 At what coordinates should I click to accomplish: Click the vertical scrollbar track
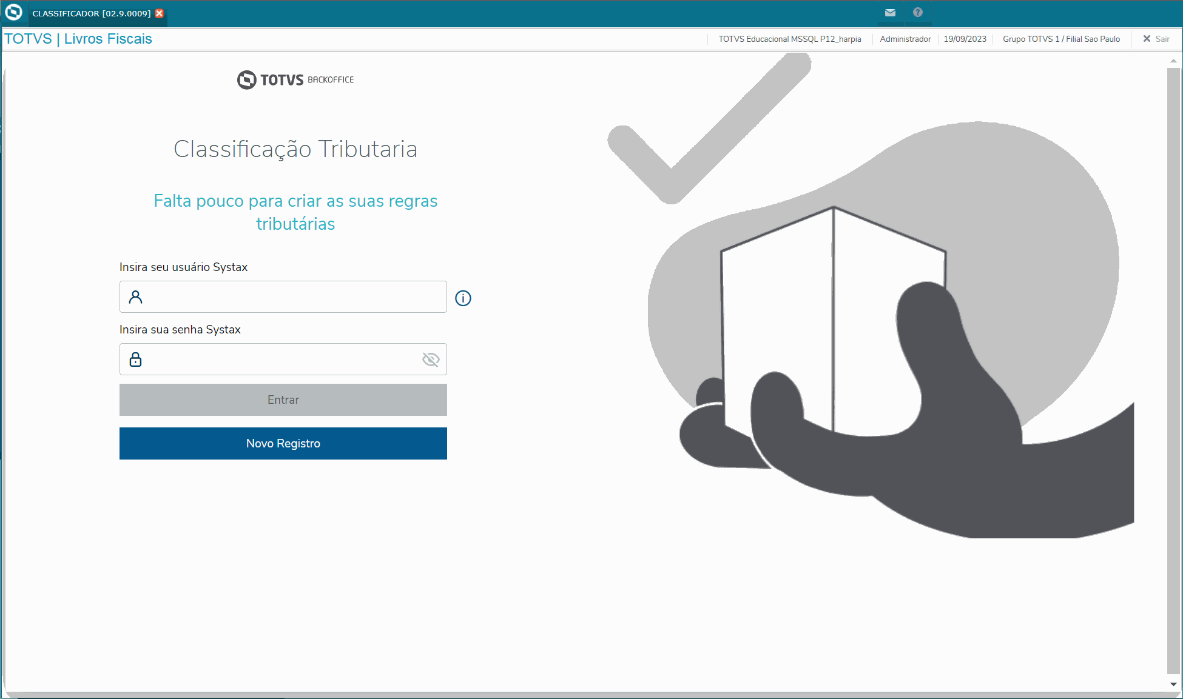click(1173, 370)
